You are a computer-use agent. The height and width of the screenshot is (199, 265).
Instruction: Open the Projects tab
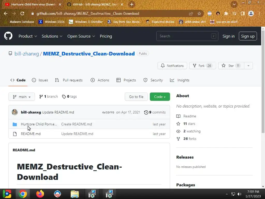[126, 80]
